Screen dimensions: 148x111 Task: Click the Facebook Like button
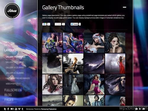[x=58, y=24]
